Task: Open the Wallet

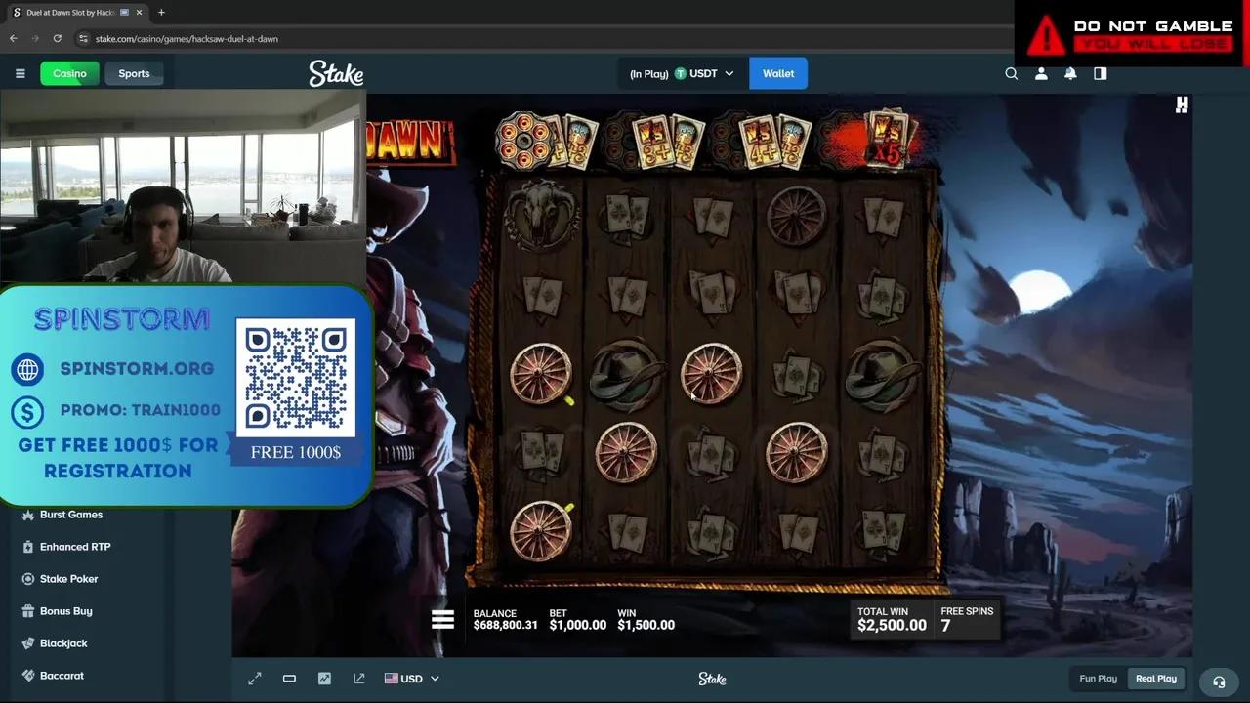Action: click(778, 73)
